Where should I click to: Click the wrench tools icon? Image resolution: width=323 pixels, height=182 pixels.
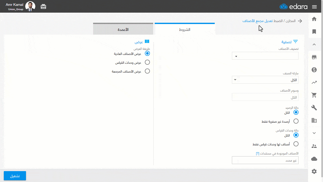pos(314,108)
